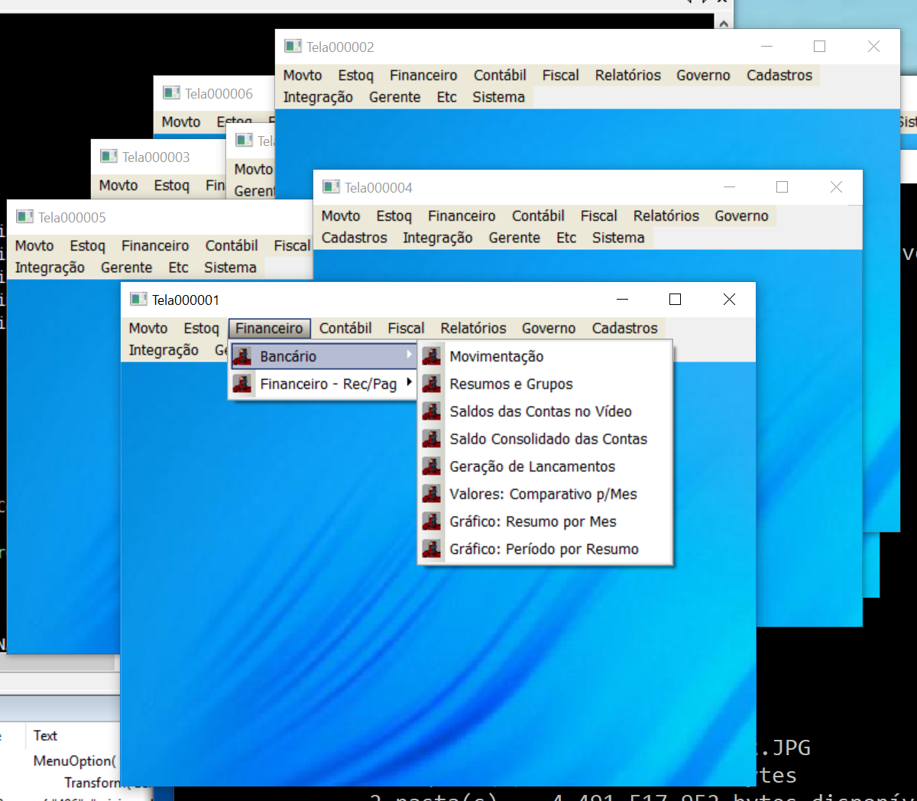Click the Tela000006 window title icon

171,93
